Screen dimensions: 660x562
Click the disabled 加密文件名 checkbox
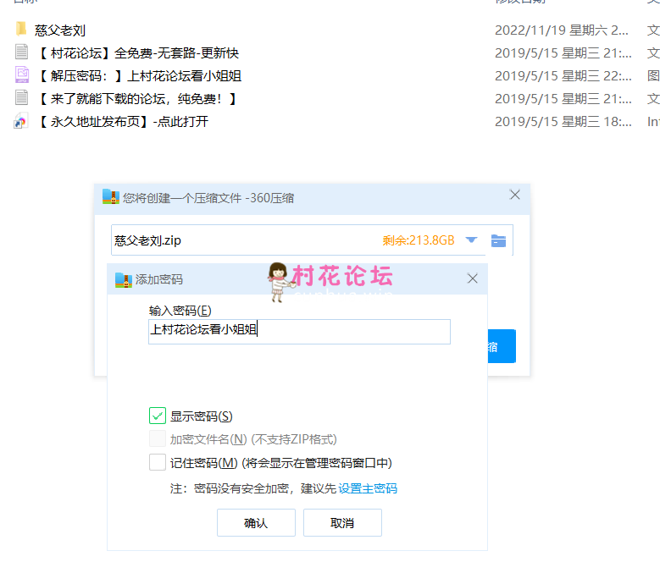coord(157,438)
